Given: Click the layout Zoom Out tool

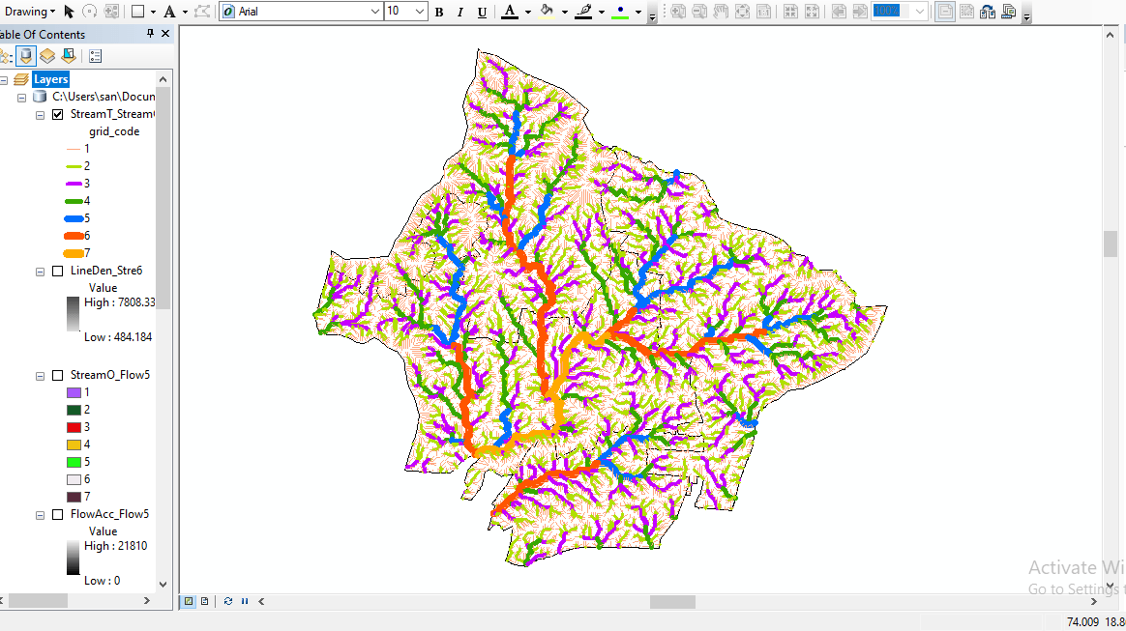Looking at the screenshot, I should [699, 12].
